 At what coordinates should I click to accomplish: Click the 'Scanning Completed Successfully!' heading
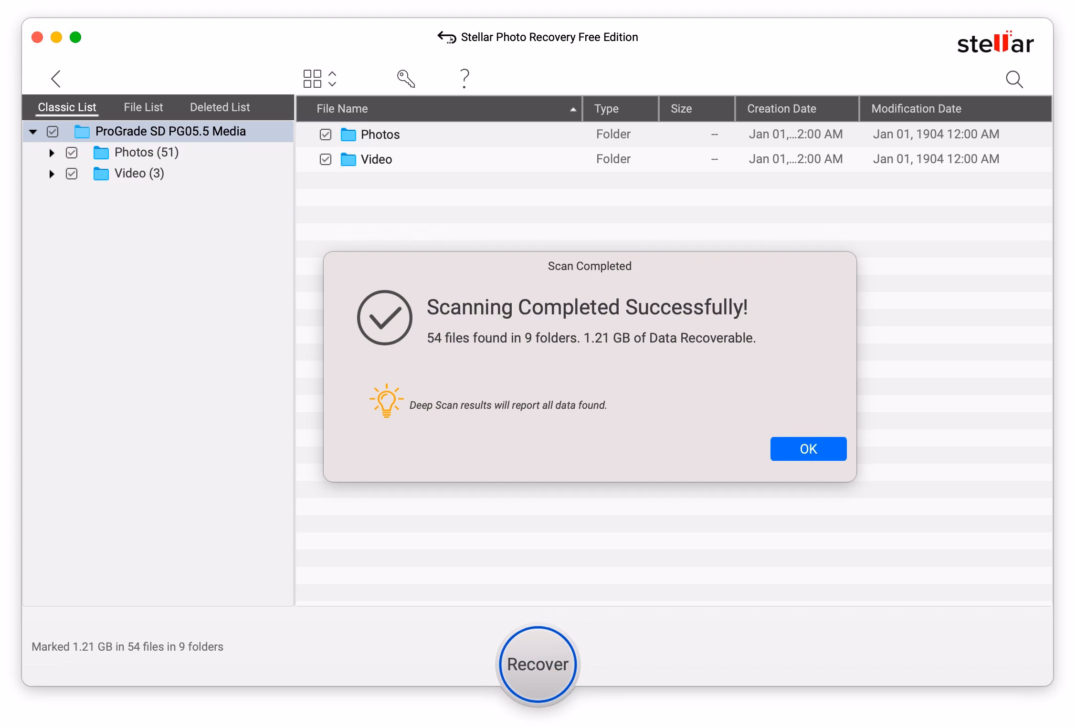point(587,307)
